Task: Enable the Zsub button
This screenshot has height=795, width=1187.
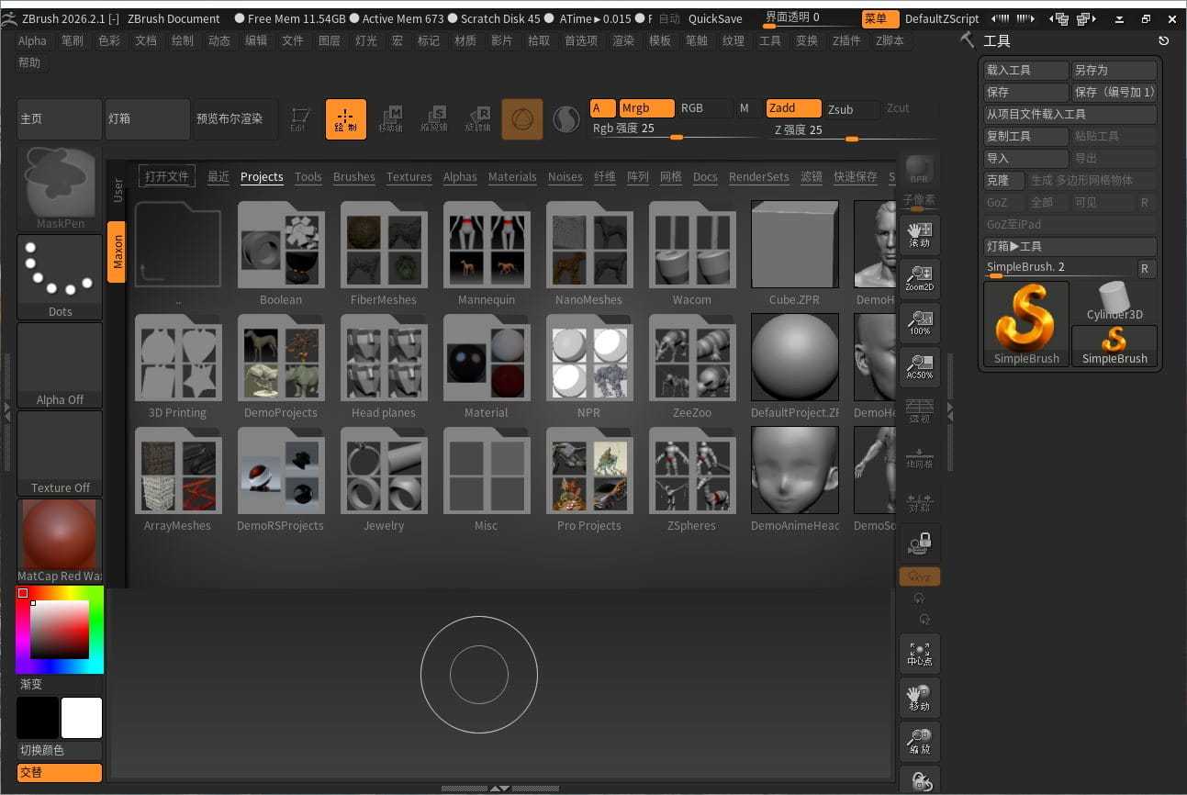Action: click(852, 108)
